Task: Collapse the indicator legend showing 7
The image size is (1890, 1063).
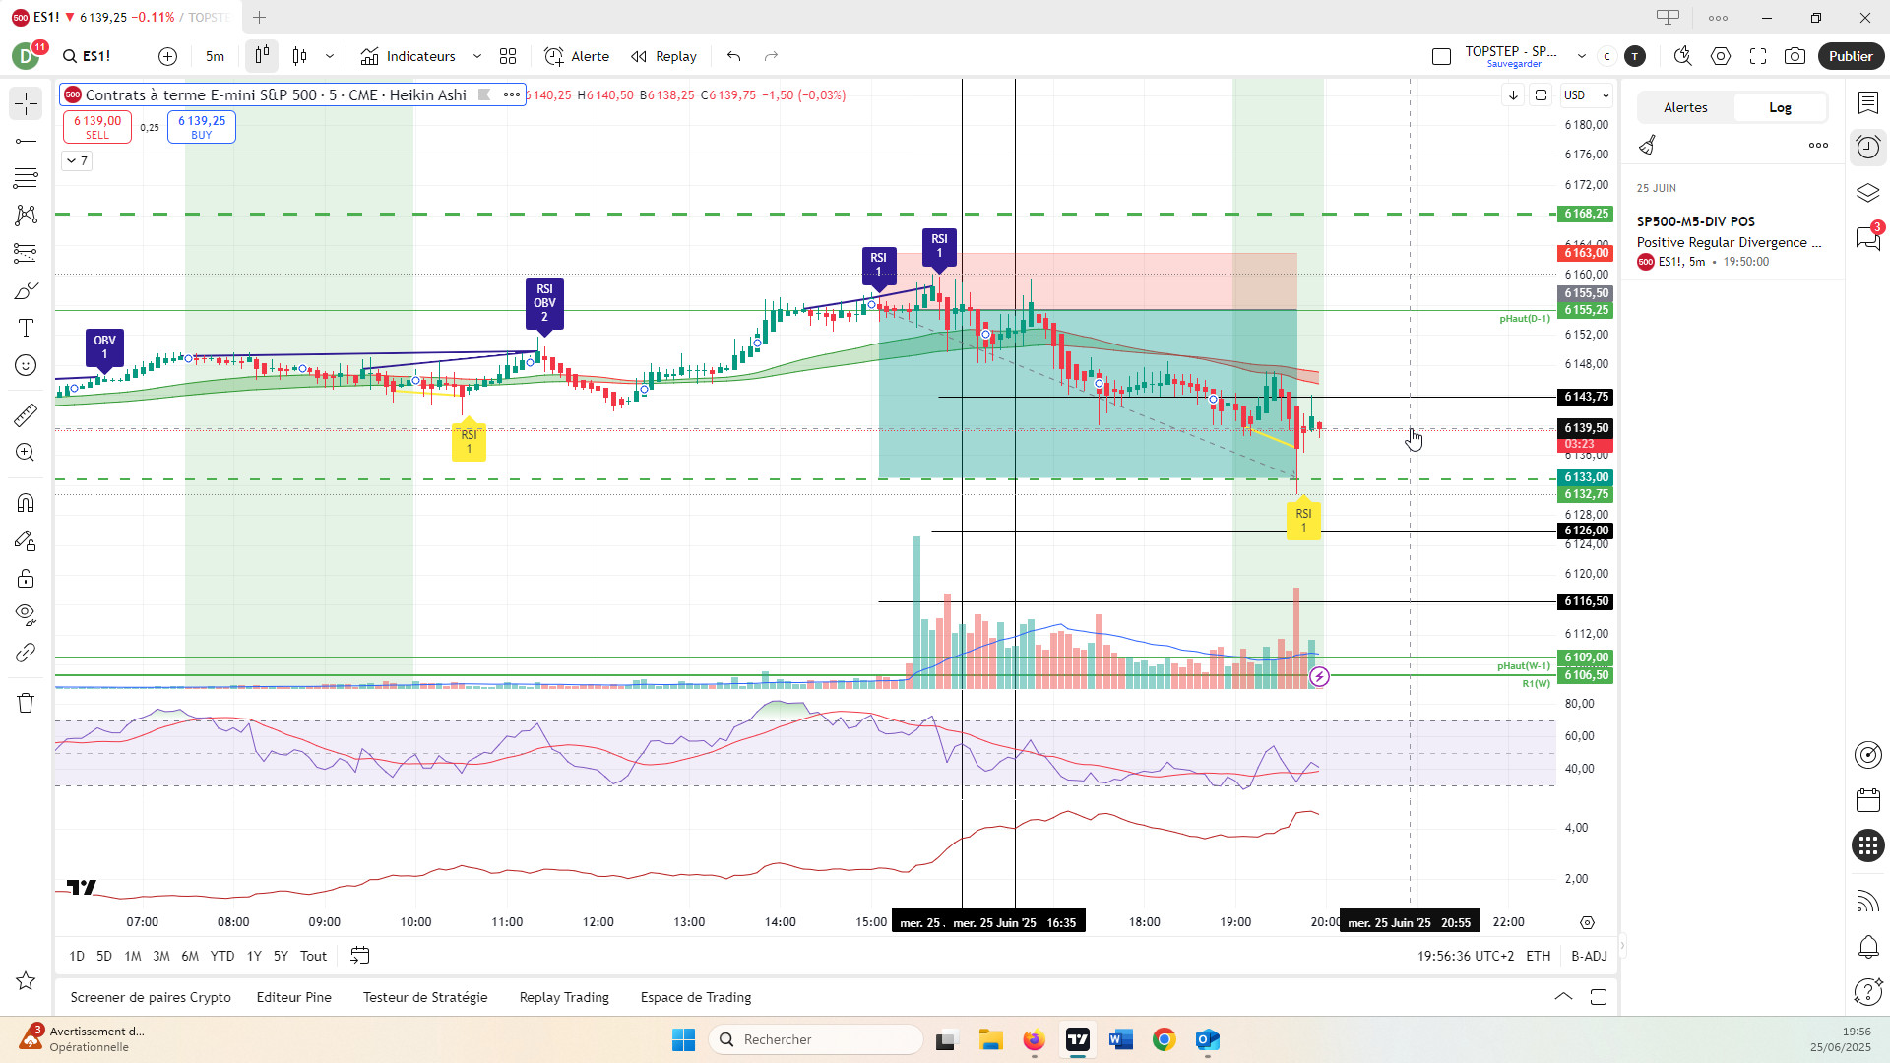Action: [x=77, y=160]
